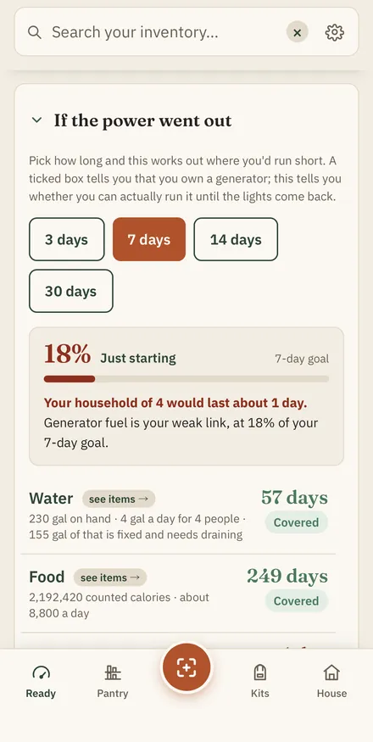
Task: Collapse the power outage section chevron
Action: 37,120
